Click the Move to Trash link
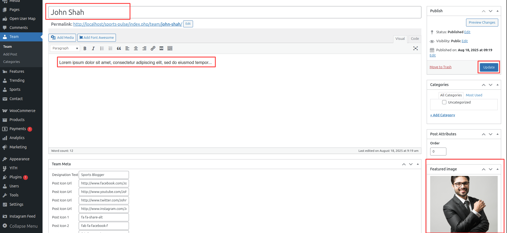 point(441,67)
